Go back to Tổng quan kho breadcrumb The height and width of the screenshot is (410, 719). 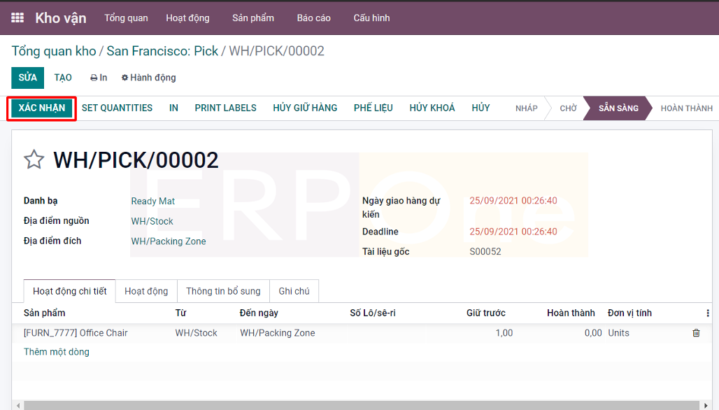[x=54, y=51]
